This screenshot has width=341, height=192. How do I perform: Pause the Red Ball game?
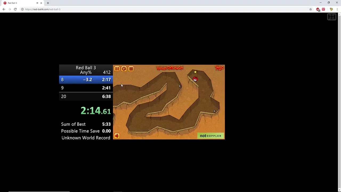[x=117, y=69]
